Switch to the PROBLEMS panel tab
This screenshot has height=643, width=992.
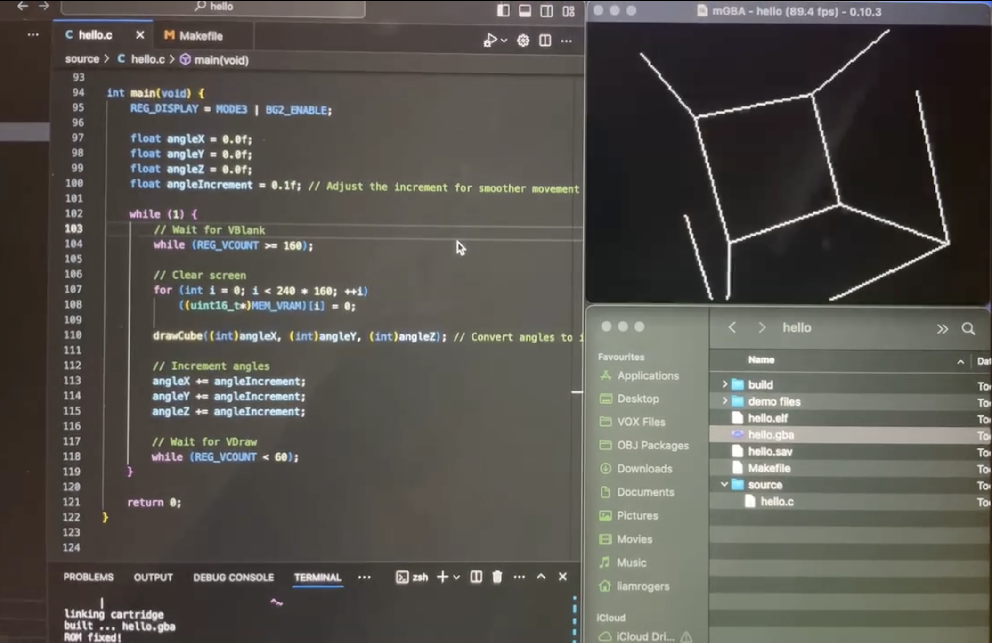(89, 577)
